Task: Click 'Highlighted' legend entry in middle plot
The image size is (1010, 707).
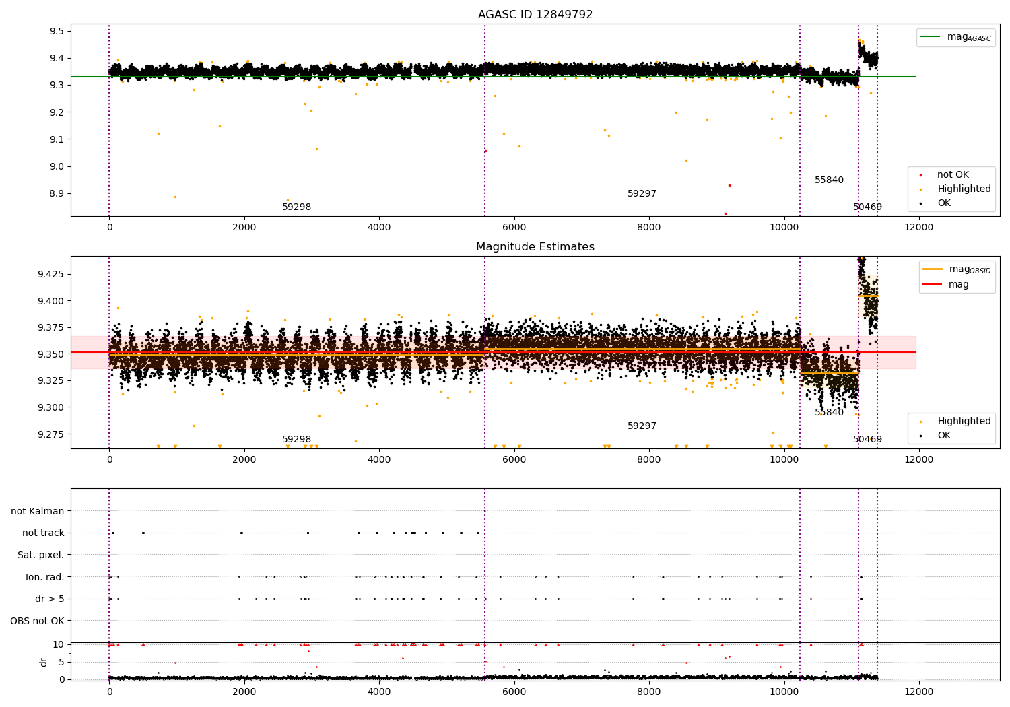Action: coord(964,422)
